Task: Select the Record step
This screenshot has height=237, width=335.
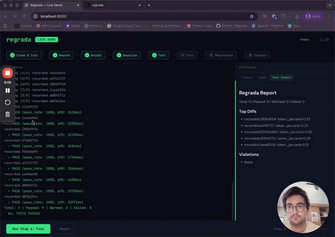Action: [61, 55]
